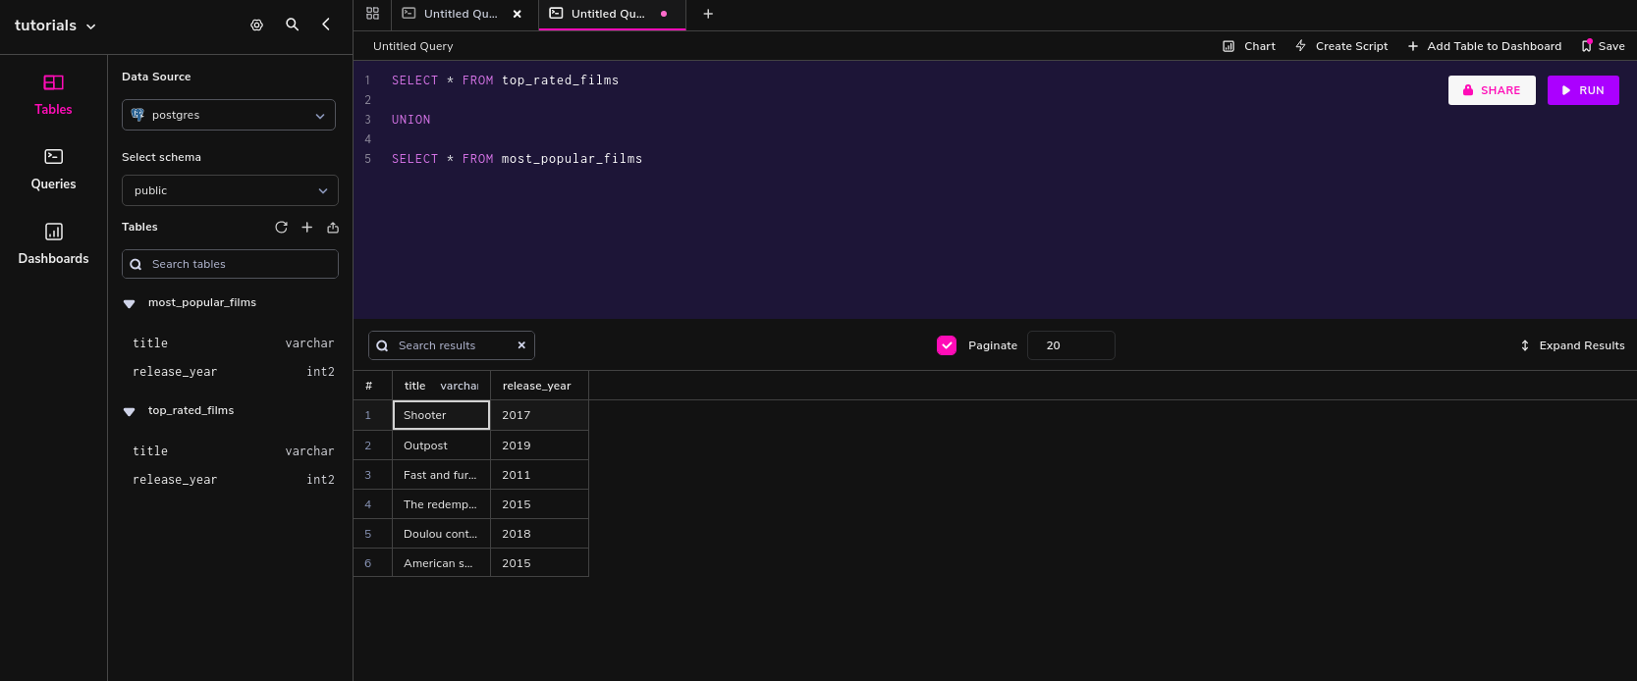
Task: Click Create Script
Action: 1341,46
